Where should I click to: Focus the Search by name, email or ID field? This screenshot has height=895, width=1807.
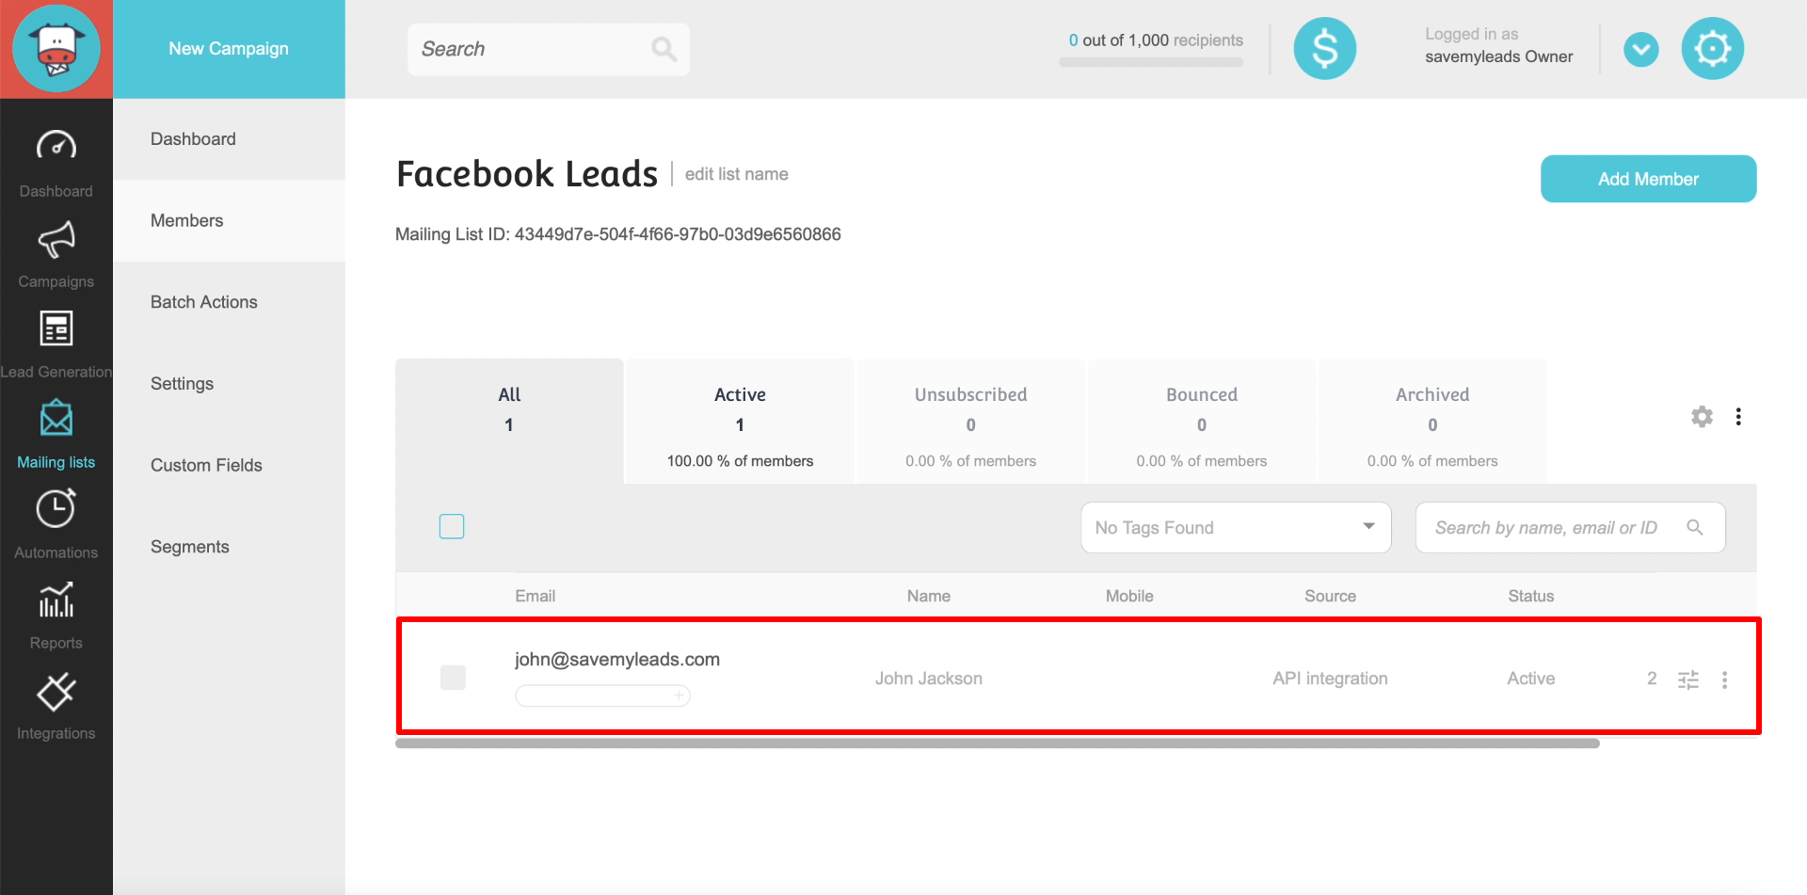(1570, 527)
